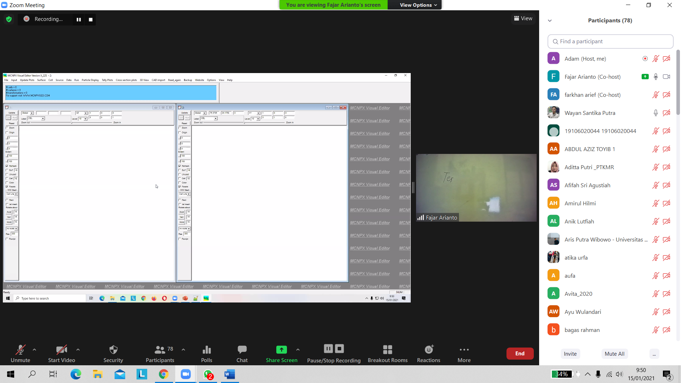Click the green Share Screen icon
Screen dimensions: 681x383
tap(281, 350)
